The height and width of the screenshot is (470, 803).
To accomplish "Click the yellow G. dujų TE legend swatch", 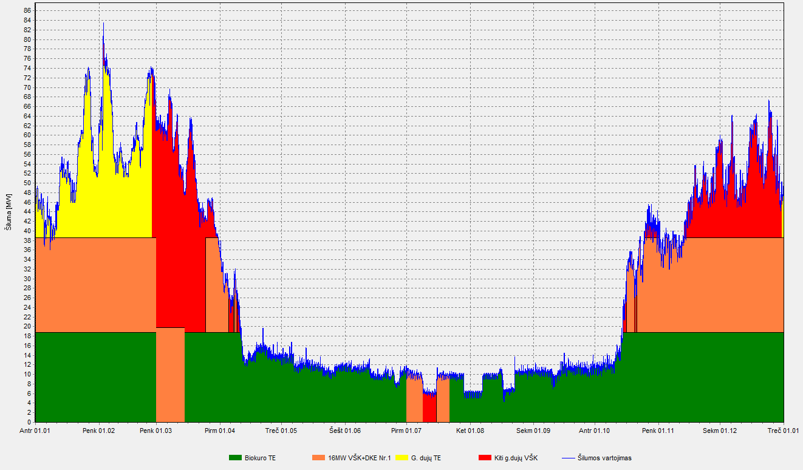I will coord(402,458).
